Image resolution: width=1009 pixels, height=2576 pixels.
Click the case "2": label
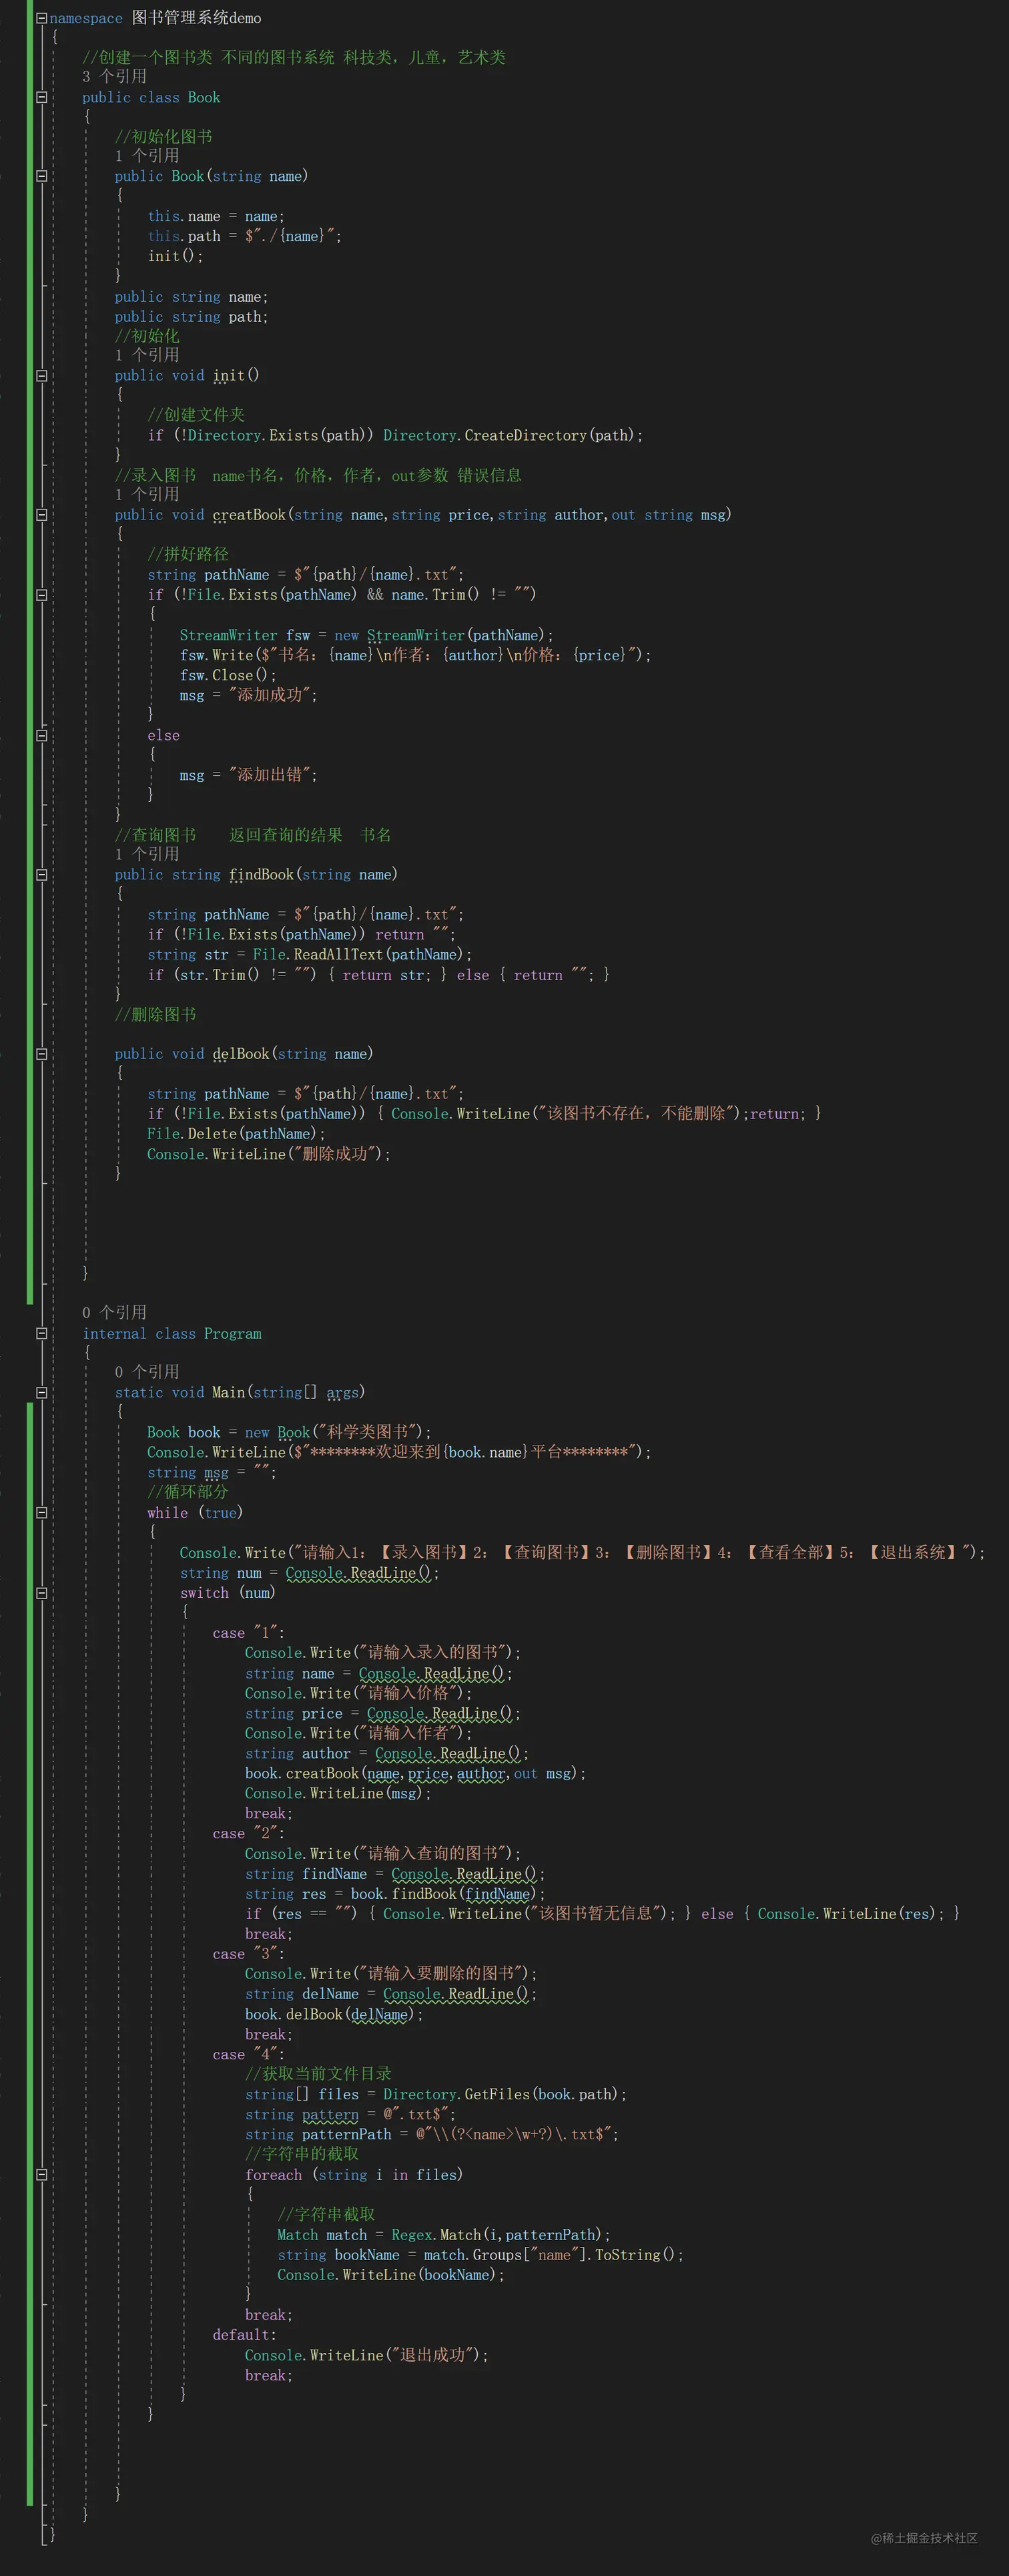249,1834
